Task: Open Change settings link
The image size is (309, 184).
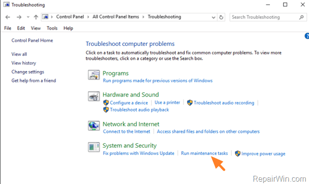Action: pyautogui.click(x=28, y=72)
